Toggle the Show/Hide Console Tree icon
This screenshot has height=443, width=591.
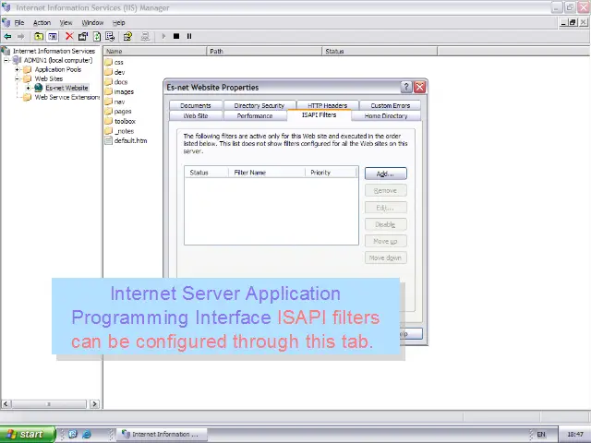click(53, 36)
